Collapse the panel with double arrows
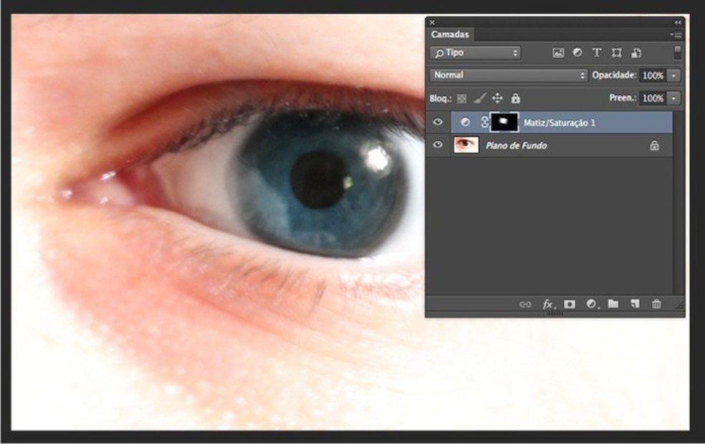The height and width of the screenshot is (444, 705). pyautogui.click(x=678, y=22)
